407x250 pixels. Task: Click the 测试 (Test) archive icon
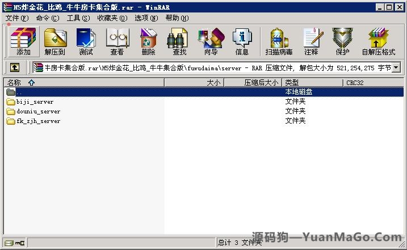click(86, 41)
